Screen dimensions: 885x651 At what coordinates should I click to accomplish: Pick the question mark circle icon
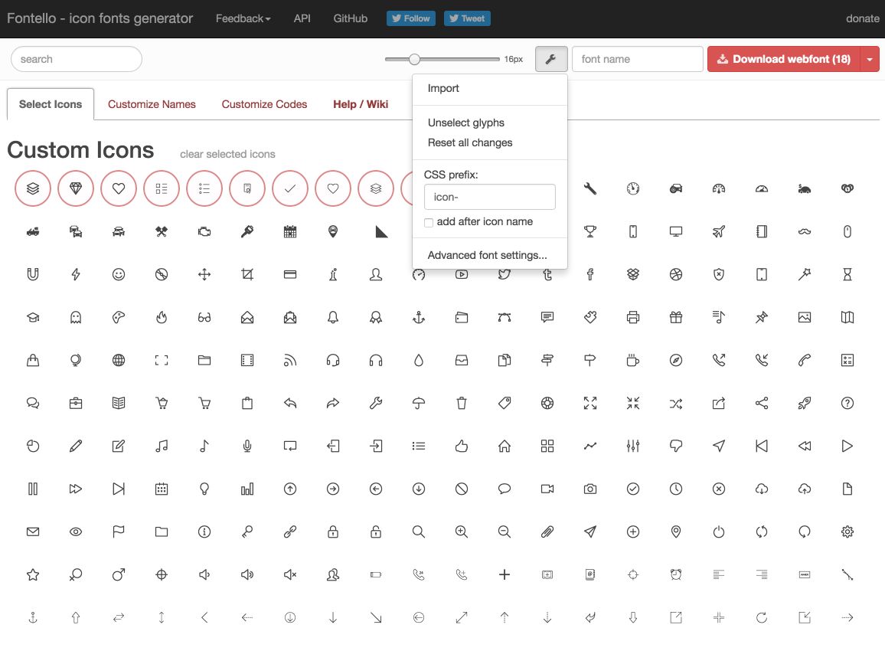[847, 403]
